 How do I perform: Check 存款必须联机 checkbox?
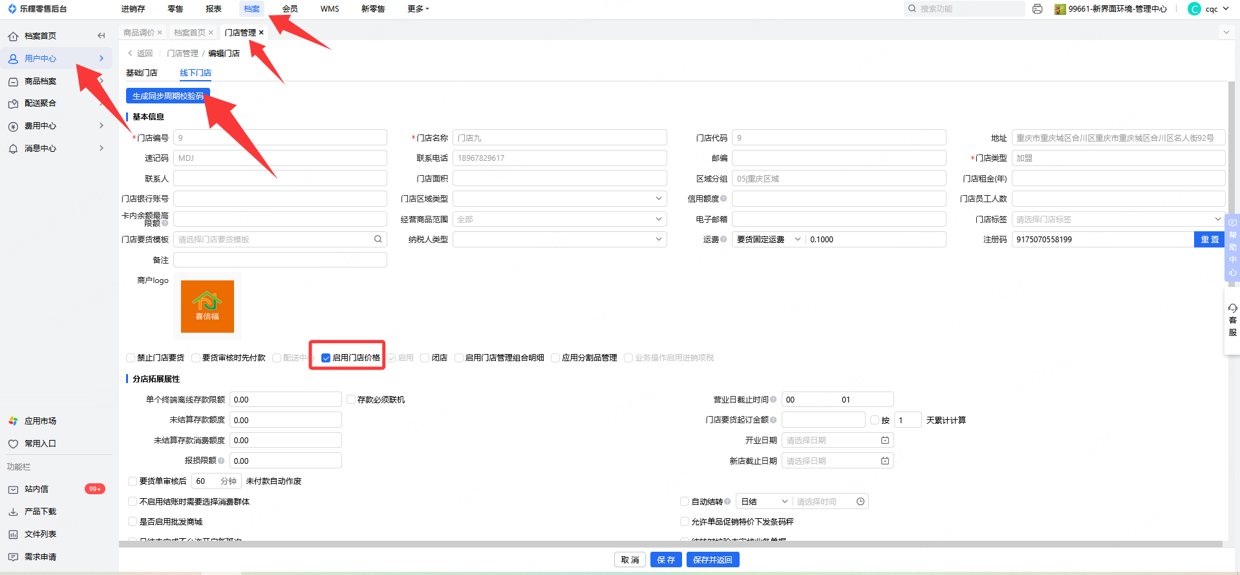(351, 400)
